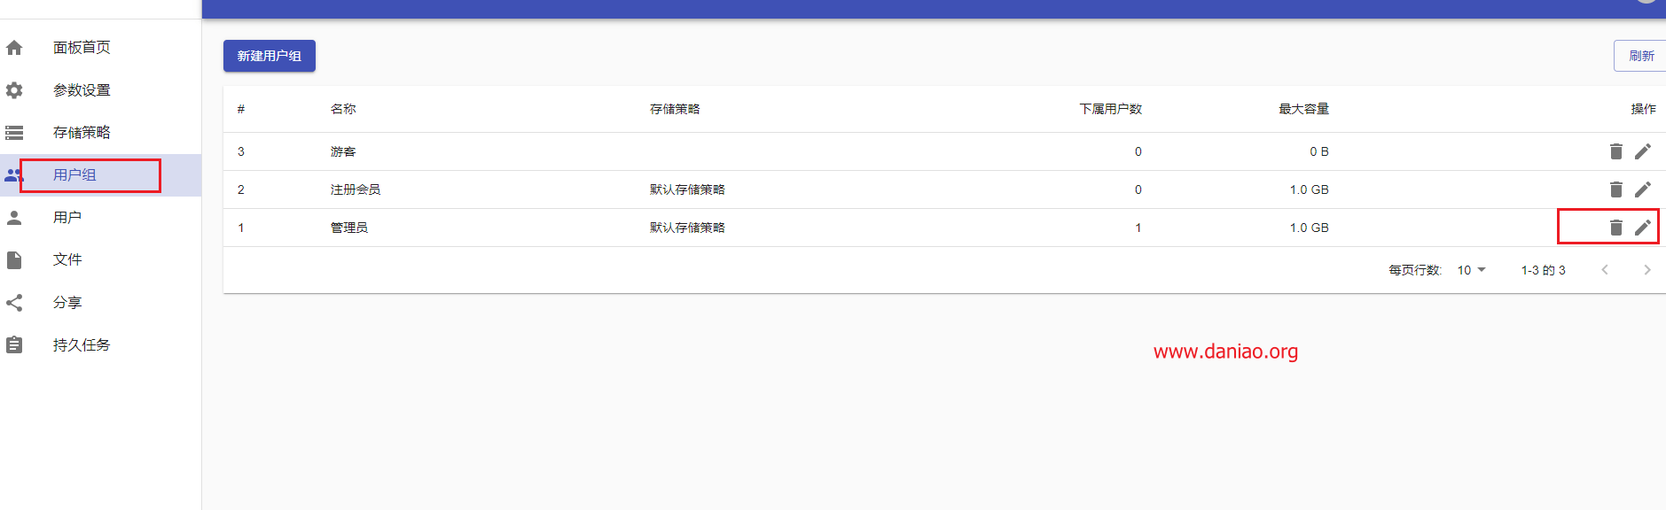
Task: Select the 管理员 group name cell
Action: coord(349,228)
